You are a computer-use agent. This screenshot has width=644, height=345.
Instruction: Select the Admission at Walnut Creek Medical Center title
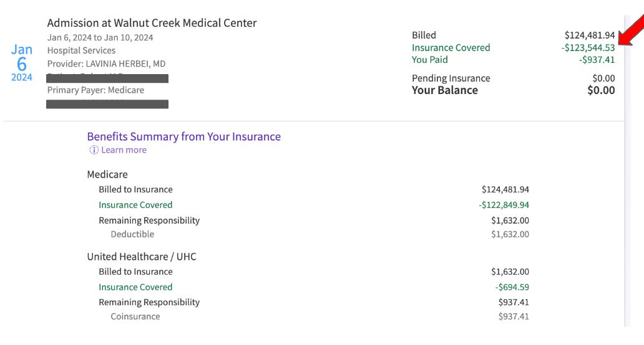coord(152,23)
